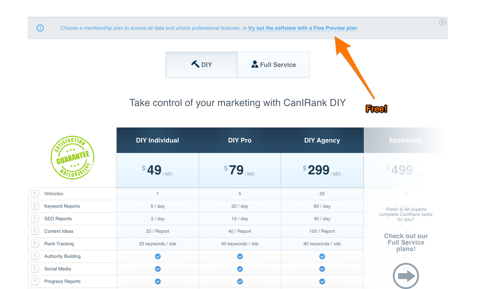The image size is (480, 289).
Task: Click the Satisfaction Guarantee stamp
Action: click(x=72, y=158)
